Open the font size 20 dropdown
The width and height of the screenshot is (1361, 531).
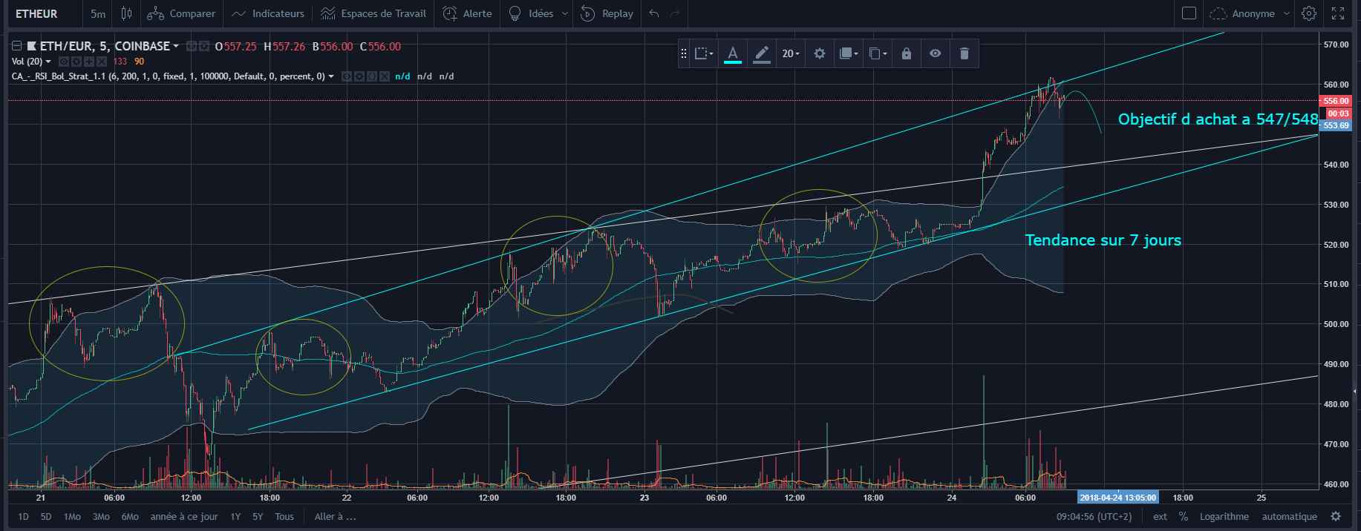click(790, 53)
